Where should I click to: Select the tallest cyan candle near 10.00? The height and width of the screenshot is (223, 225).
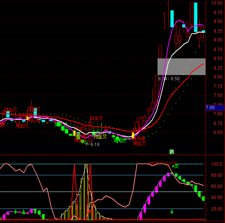[x=195, y=14]
